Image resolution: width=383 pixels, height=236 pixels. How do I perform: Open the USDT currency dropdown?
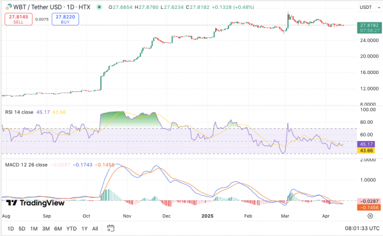point(370,7)
